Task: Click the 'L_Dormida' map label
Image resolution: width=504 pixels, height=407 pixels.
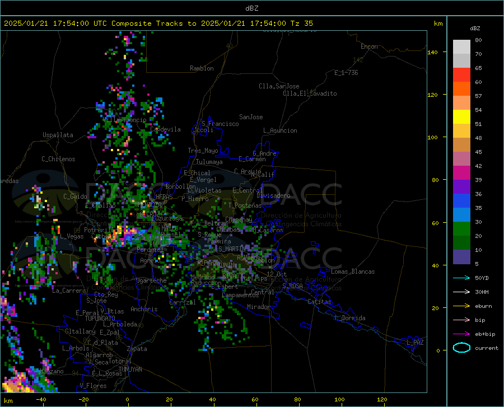Action: tap(350, 318)
